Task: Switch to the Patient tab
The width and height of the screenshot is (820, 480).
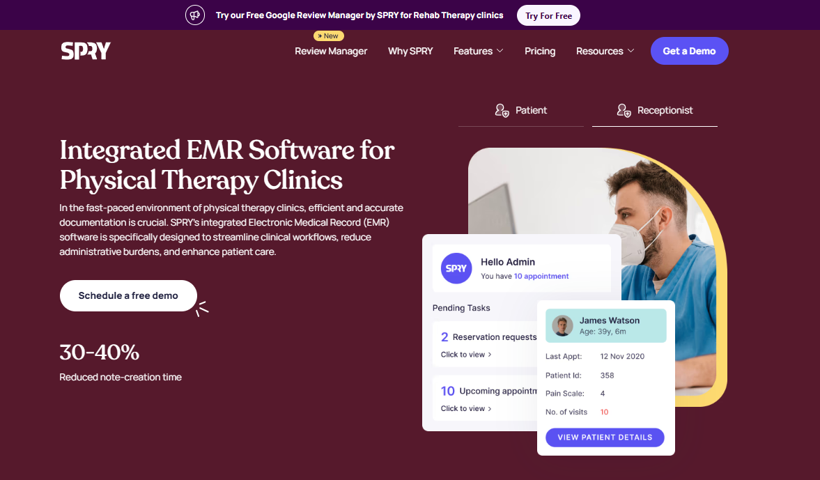Action: (x=521, y=110)
